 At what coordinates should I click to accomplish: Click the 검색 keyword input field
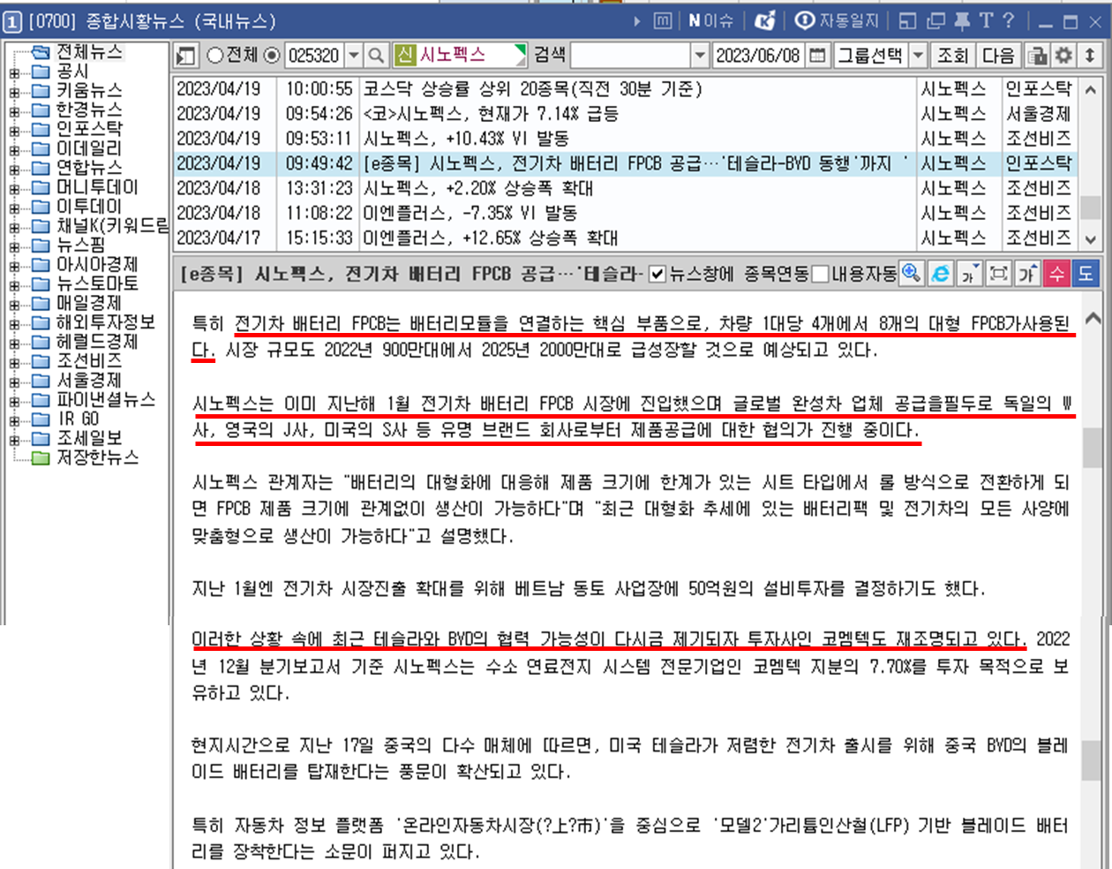(x=630, y=56)
